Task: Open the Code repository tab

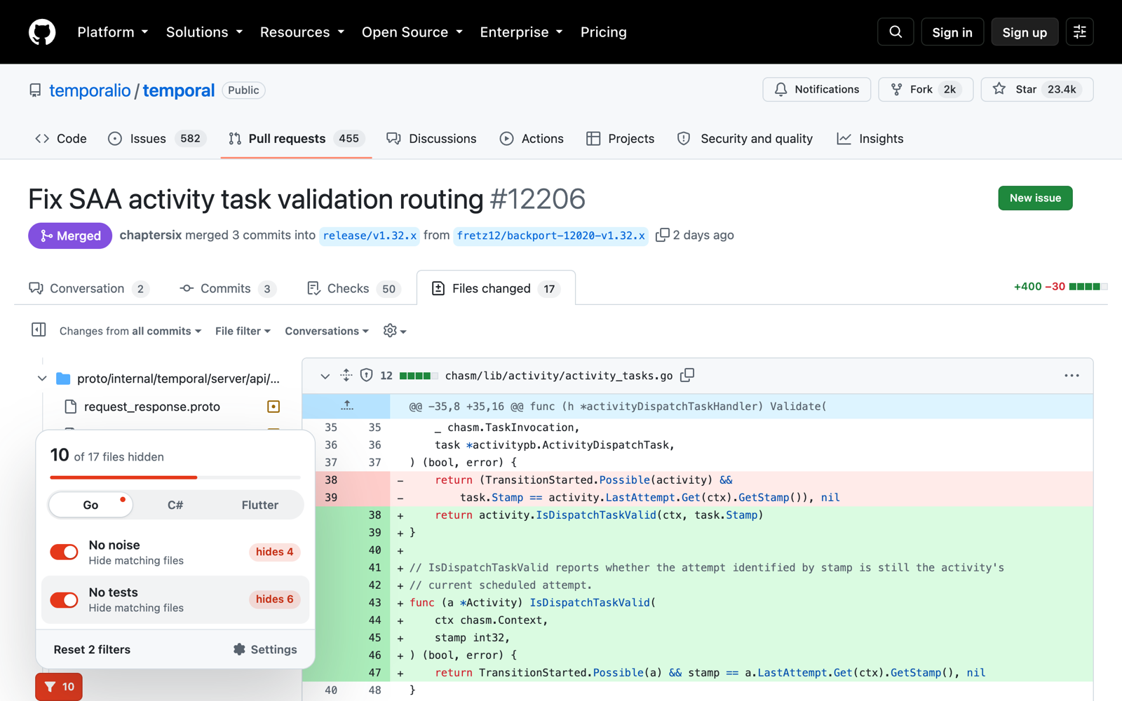Action: (61, 139)
